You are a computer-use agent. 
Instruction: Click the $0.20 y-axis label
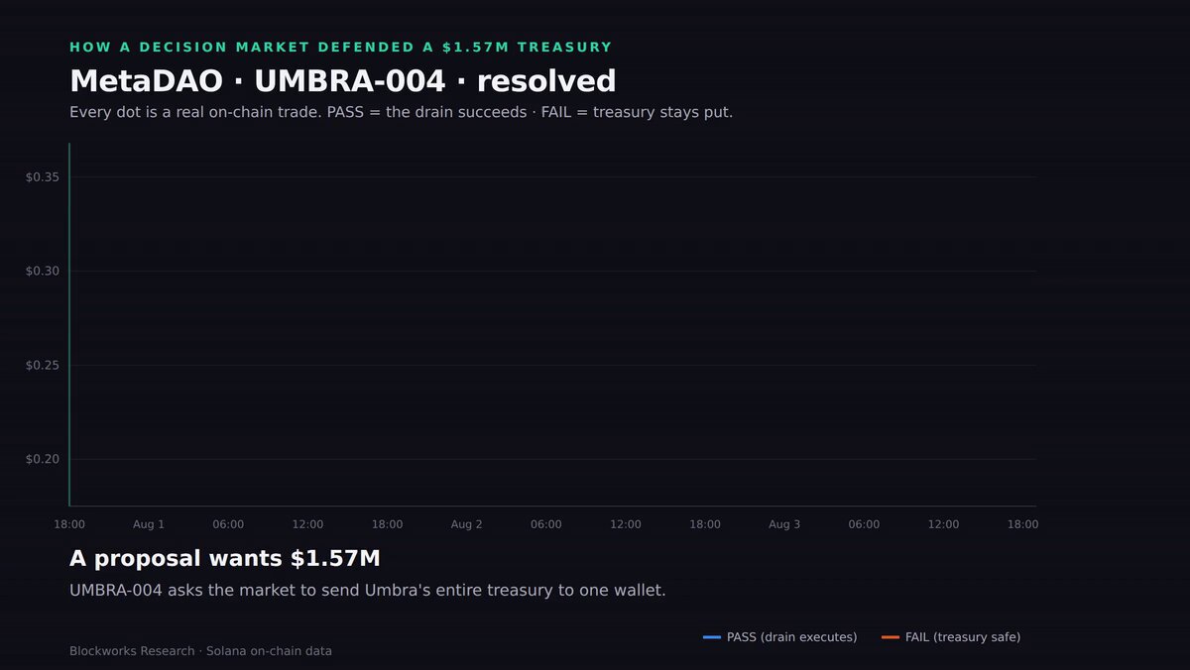coord(43,459)
